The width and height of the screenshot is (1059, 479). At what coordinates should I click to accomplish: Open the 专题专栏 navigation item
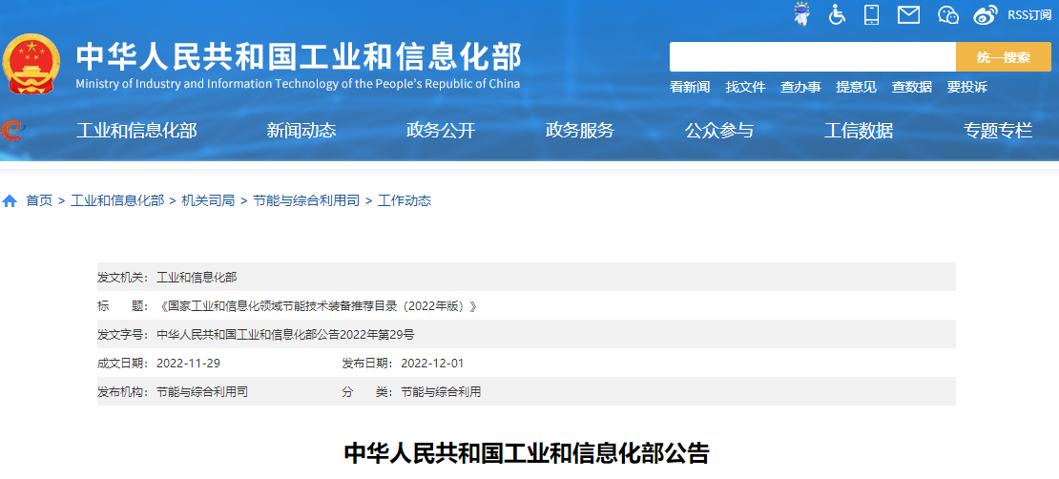pyautogui.click(x=998, y=131)
